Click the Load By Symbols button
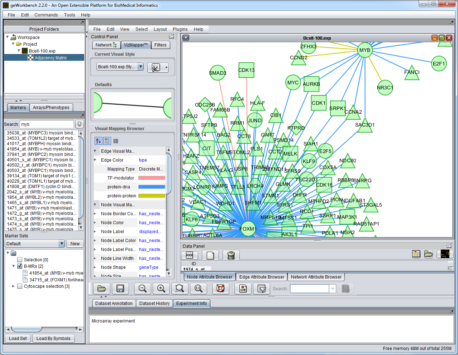Screen dimensions: 458x355 53,339
